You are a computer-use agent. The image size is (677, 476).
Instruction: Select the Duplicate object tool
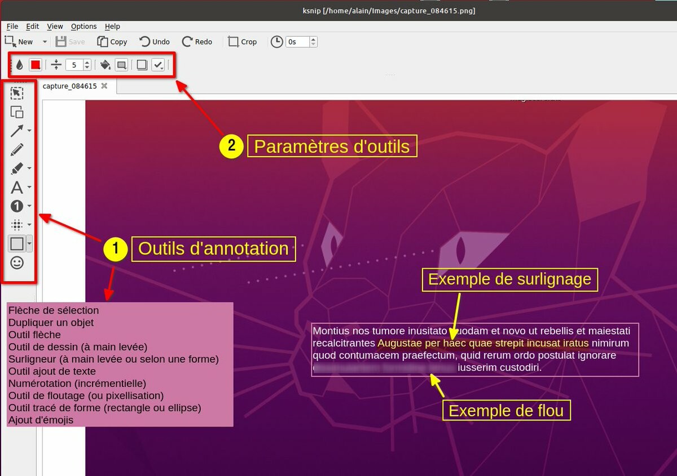coord(17,112)
